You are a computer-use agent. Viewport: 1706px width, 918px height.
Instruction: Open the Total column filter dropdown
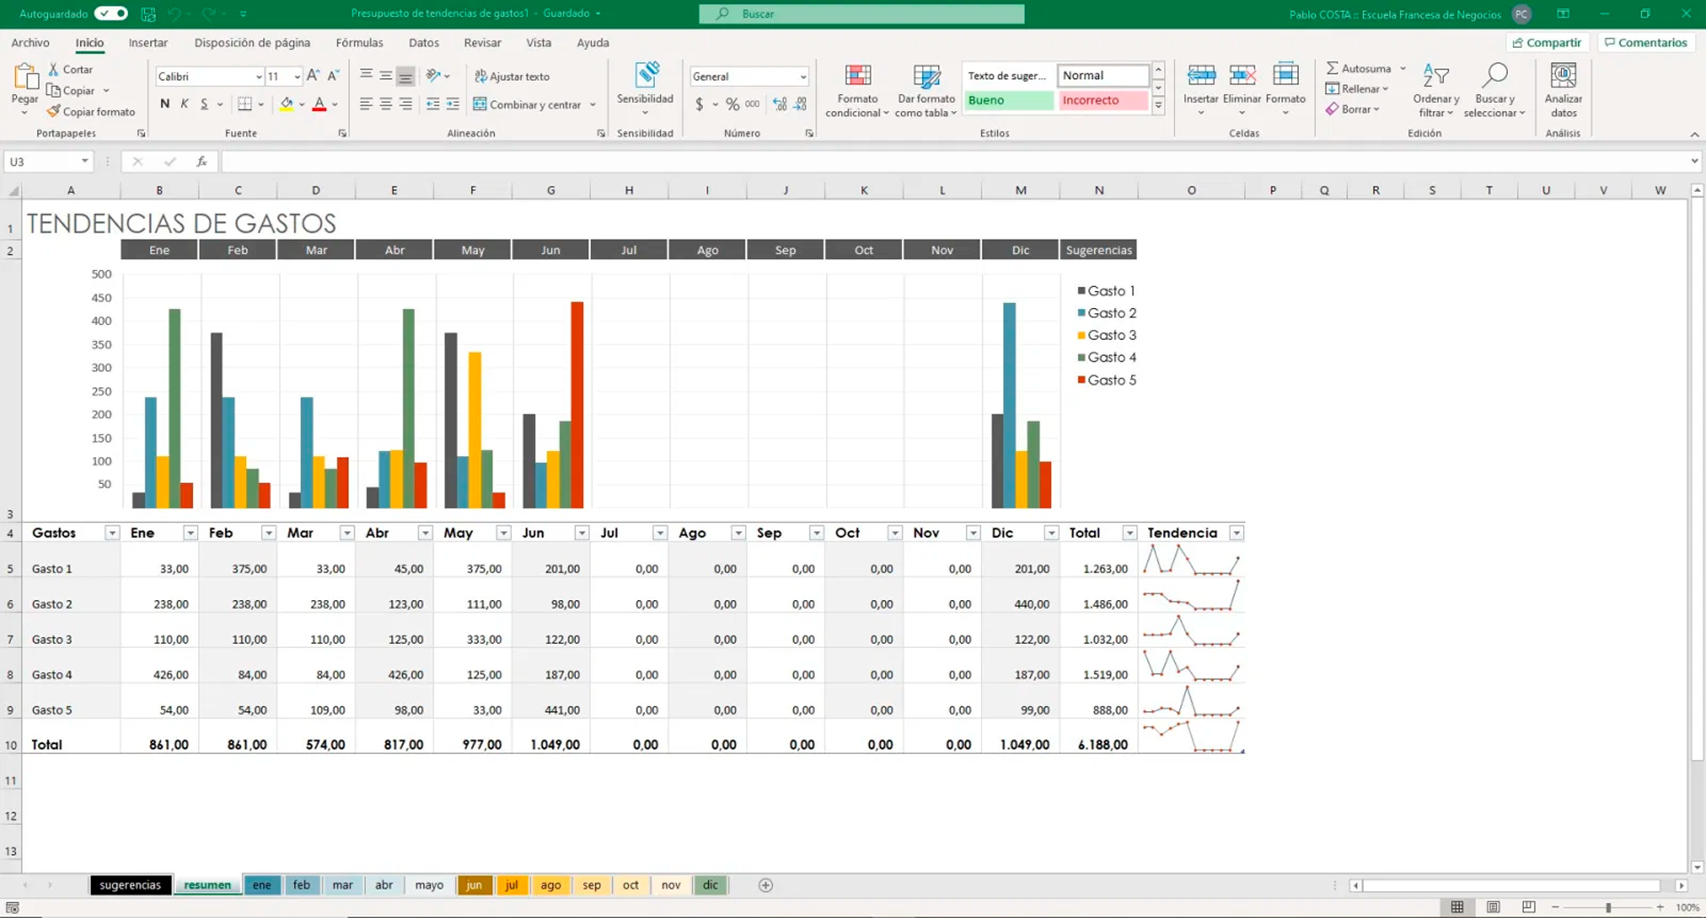click(x=1129, y=533)
